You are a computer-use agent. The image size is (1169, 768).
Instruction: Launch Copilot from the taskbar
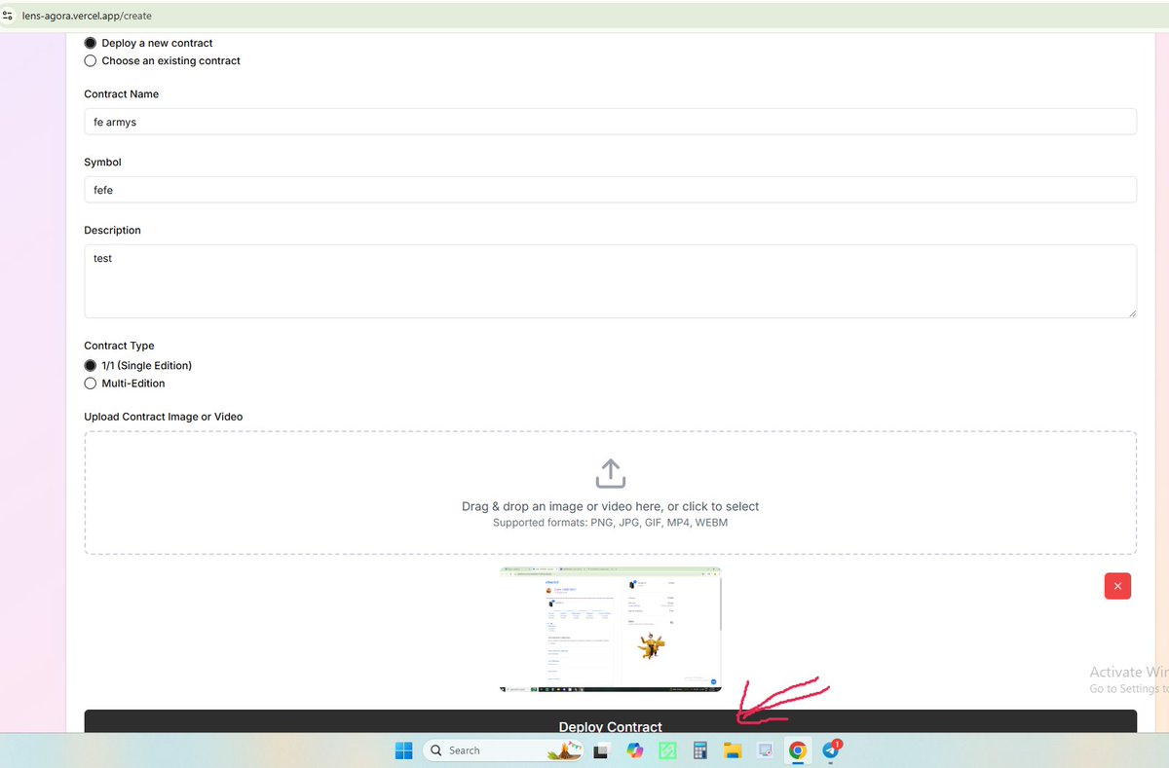point(635,750)
